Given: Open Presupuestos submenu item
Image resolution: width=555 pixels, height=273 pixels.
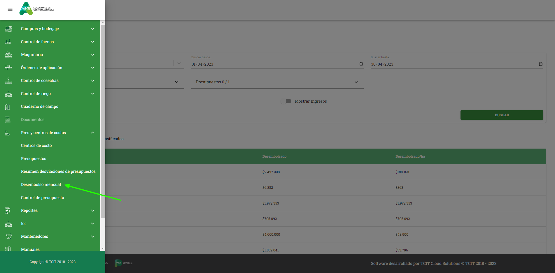Looking at the screenshot, I should click(x=34, y=158).
